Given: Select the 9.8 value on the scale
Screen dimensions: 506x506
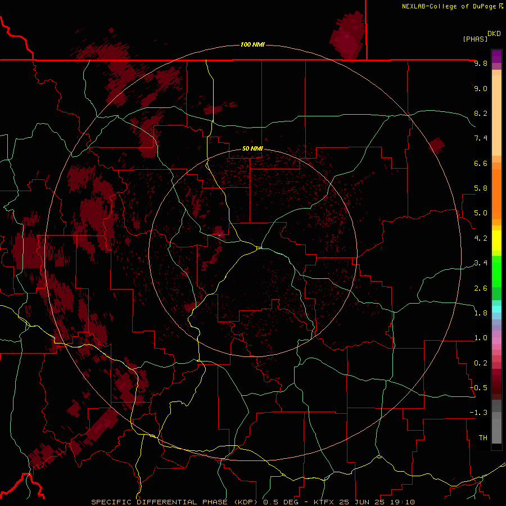Looking at the screenshot, I should (481, 63).
